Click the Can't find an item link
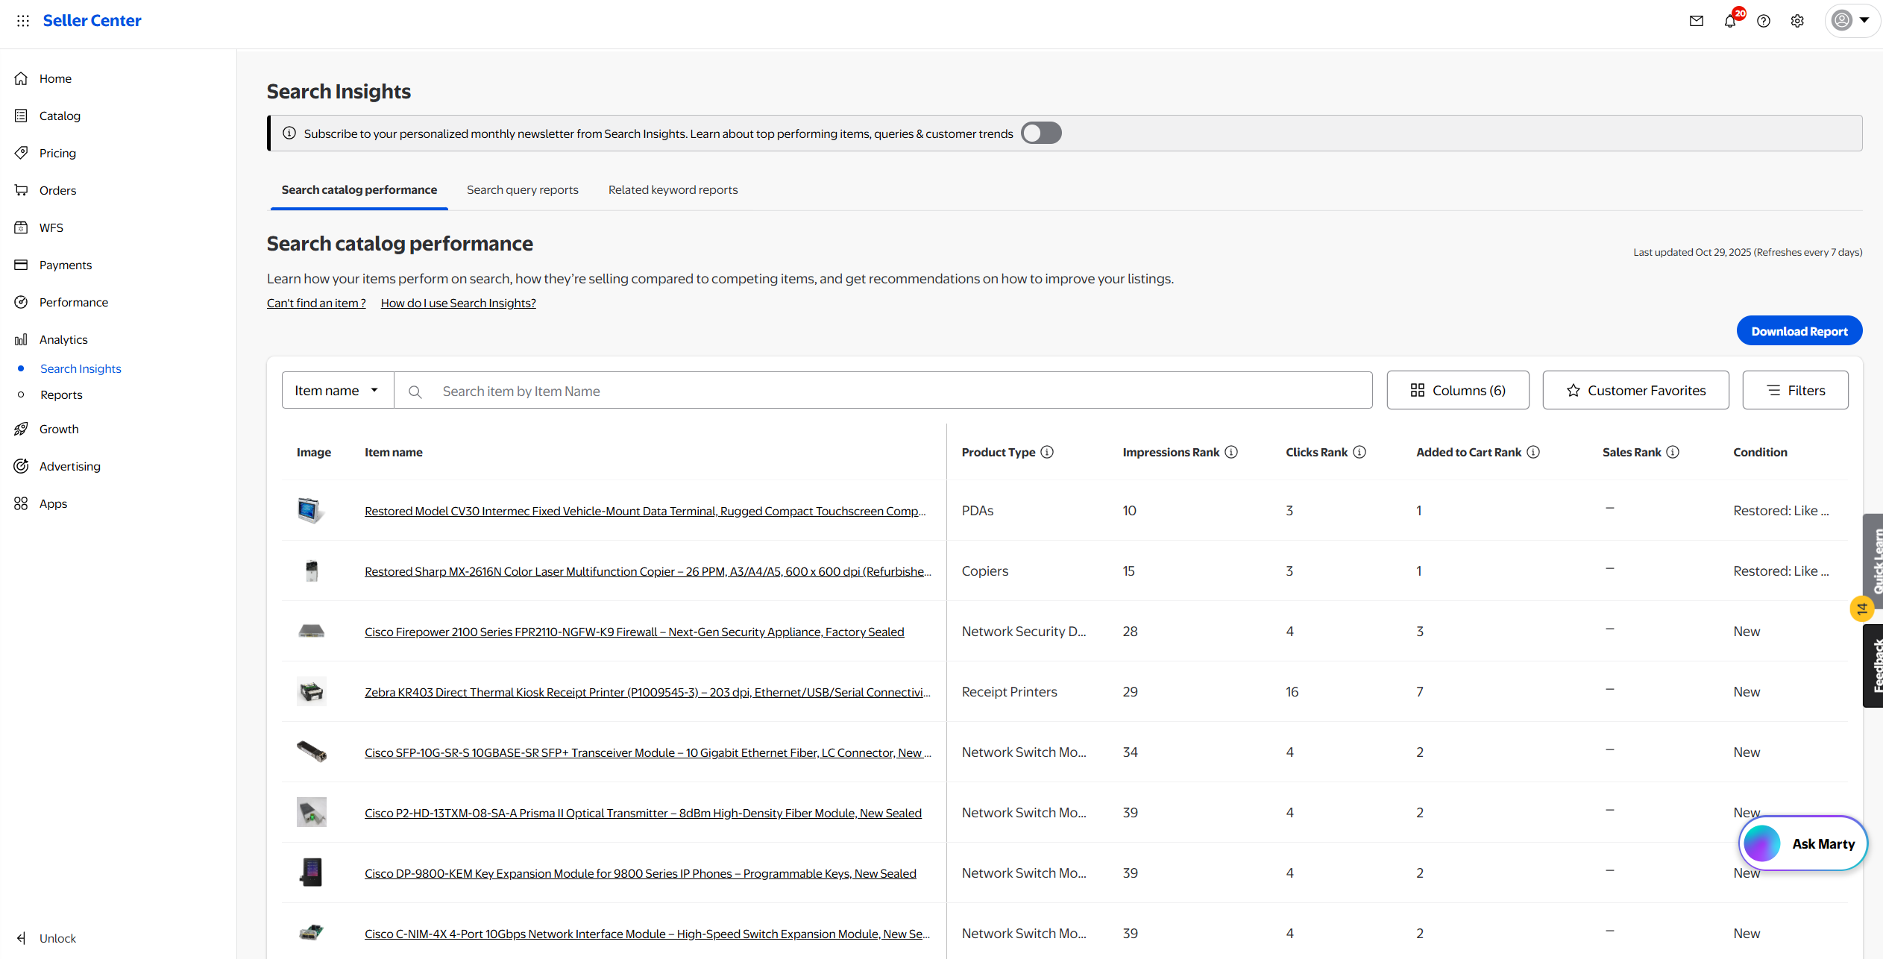The image size is (1883, 959). click(316, 303)
